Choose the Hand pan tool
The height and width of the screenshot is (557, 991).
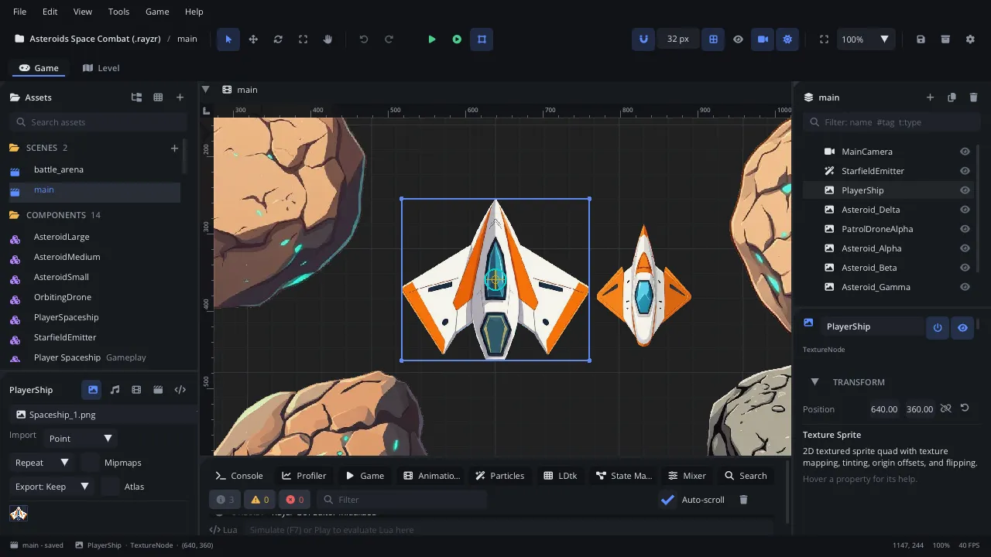(327, 39)
